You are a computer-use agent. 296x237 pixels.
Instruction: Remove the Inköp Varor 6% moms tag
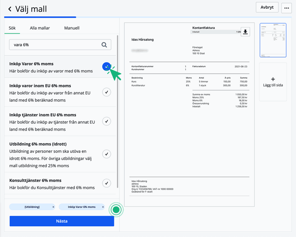[x=103, y=207]
